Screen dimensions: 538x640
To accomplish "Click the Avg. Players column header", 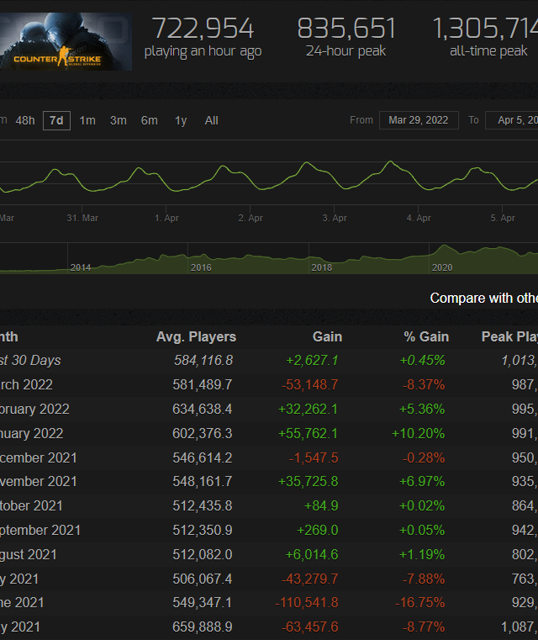I will point(196,336).
